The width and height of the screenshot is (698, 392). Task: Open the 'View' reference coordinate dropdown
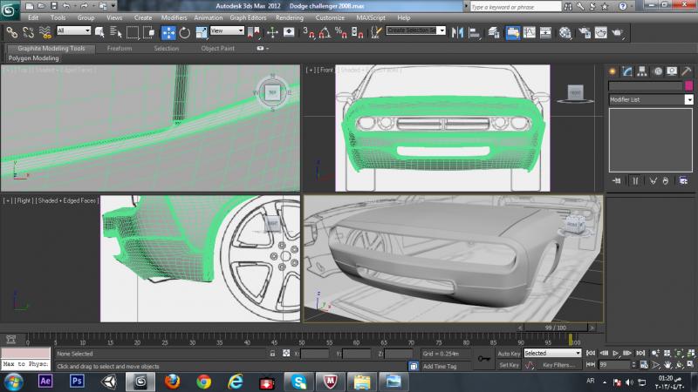[x=227, y=31]
